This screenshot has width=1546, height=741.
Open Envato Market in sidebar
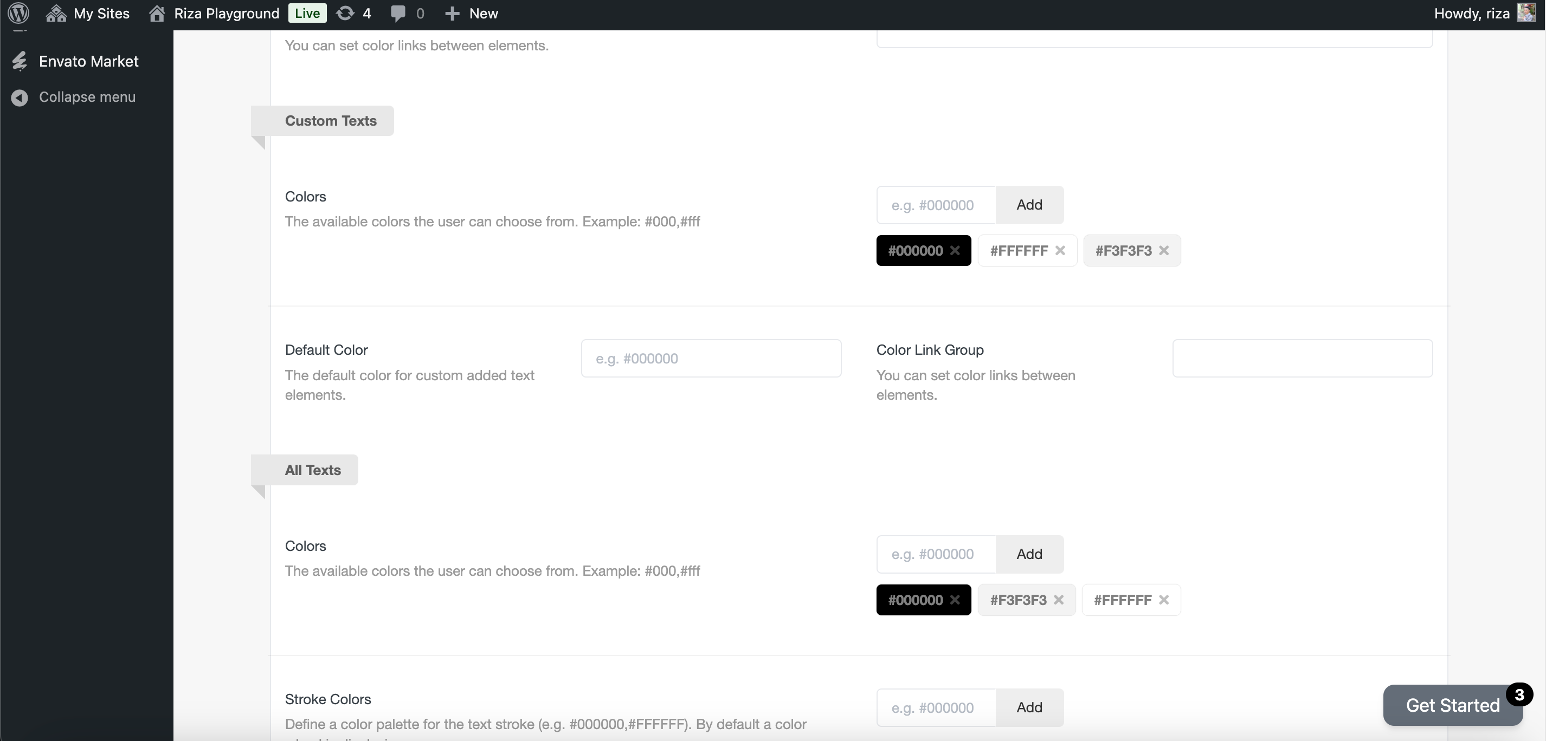coord(88,61)
